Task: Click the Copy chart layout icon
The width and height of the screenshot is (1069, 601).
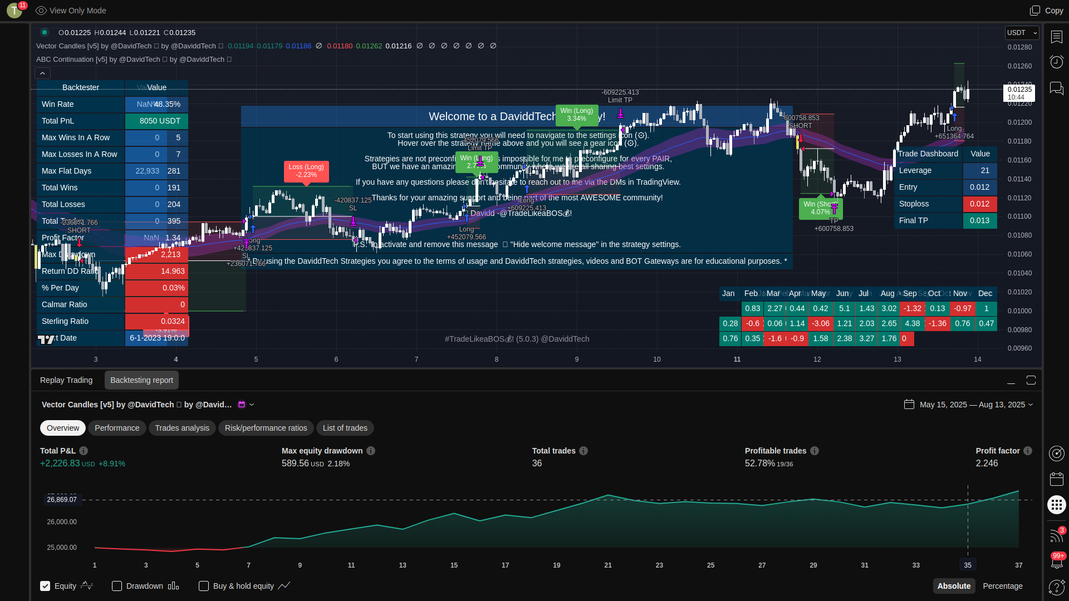Action: coord(1035,11)
